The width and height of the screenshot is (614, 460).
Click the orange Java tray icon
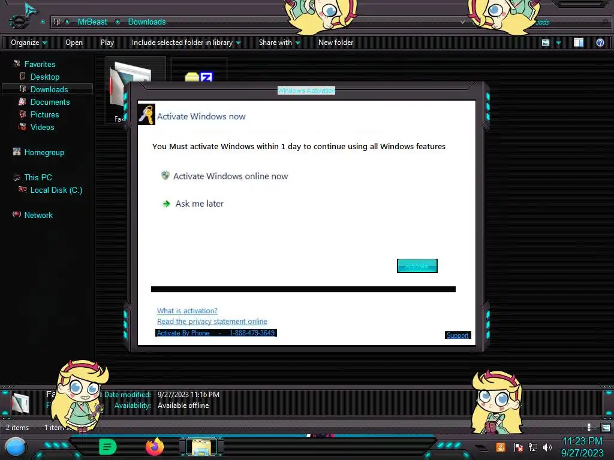501,447
